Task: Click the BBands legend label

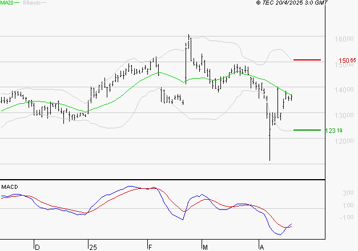Action: tap(32, 3)
